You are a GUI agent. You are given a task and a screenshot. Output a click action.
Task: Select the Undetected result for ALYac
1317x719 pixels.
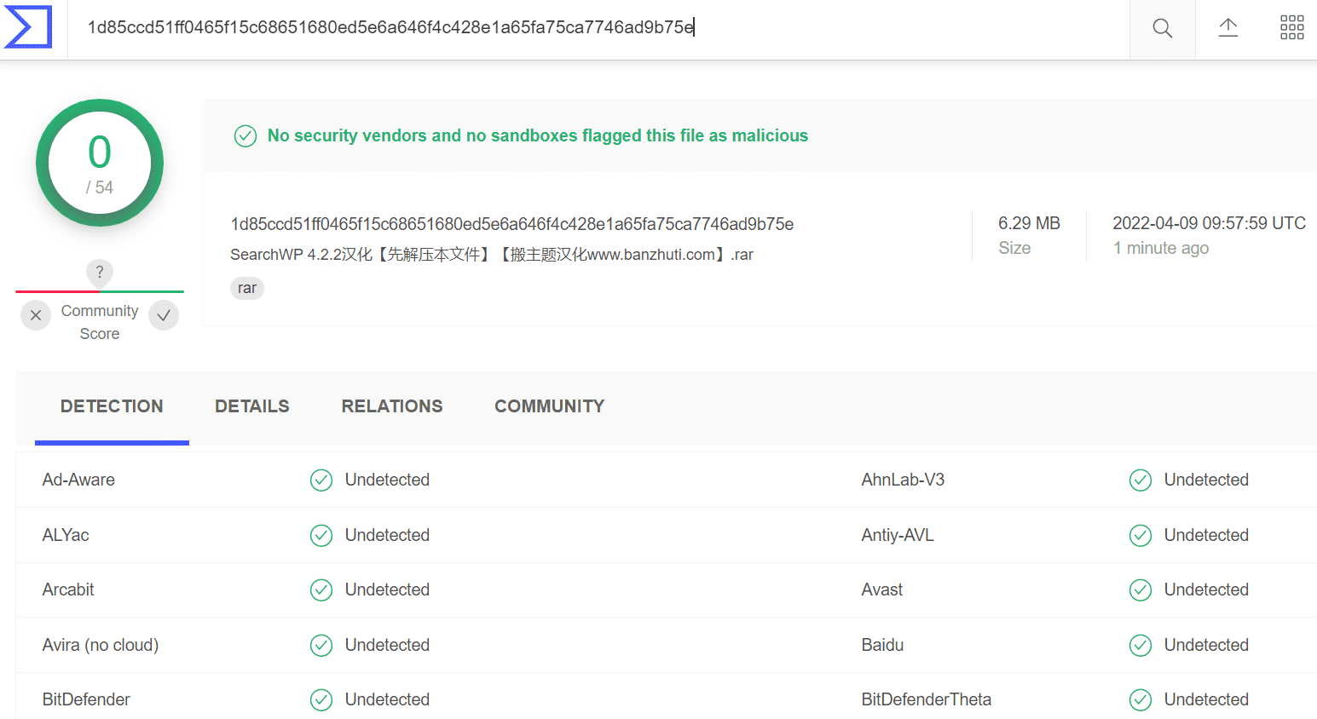(387, 535)
